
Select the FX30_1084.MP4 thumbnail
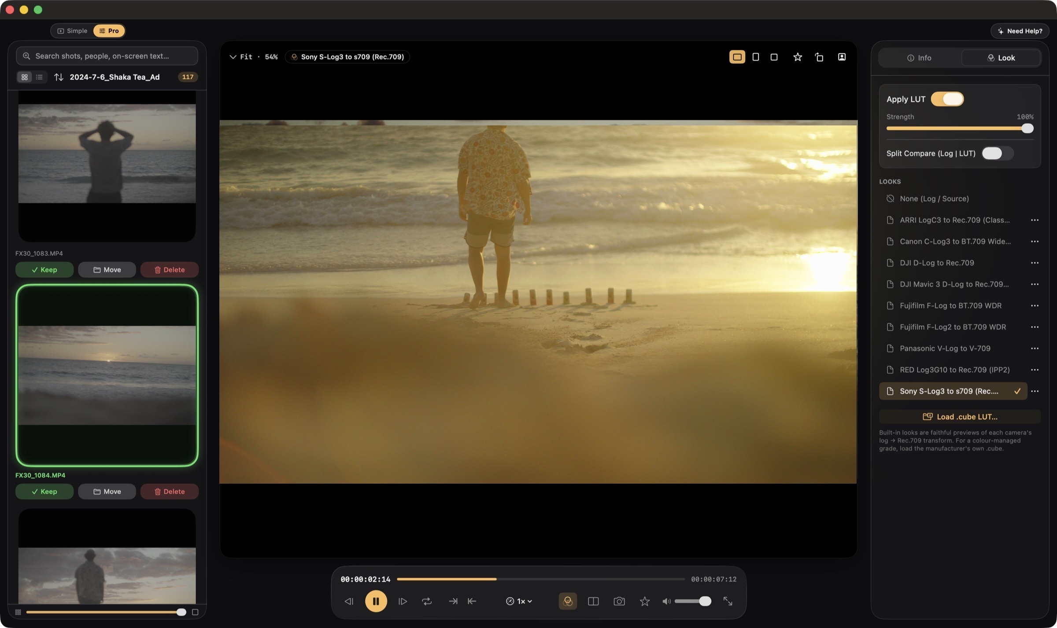click(107, 375)
